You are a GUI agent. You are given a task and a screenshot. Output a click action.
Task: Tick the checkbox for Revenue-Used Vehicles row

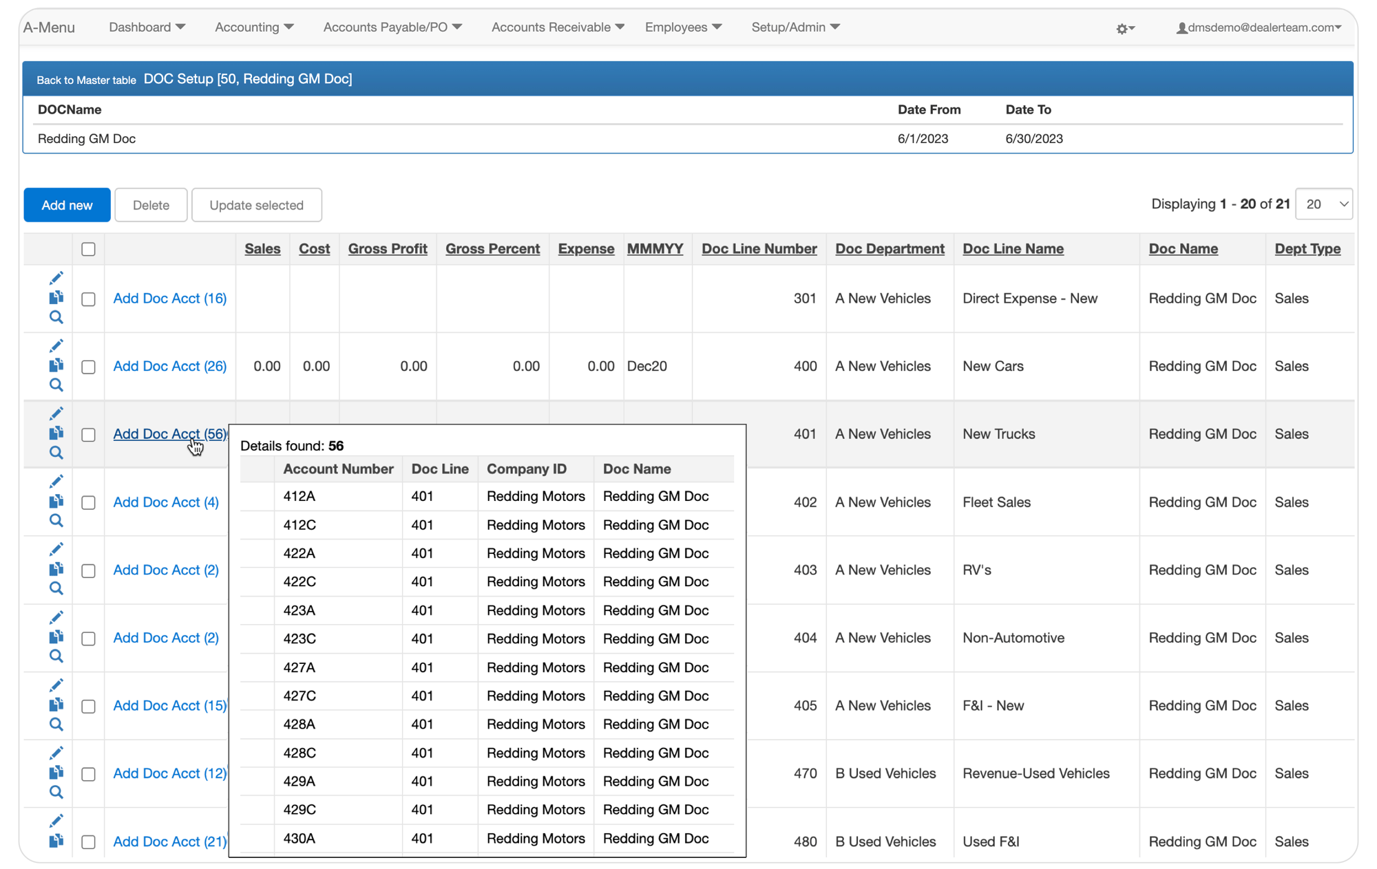(88, 774)
